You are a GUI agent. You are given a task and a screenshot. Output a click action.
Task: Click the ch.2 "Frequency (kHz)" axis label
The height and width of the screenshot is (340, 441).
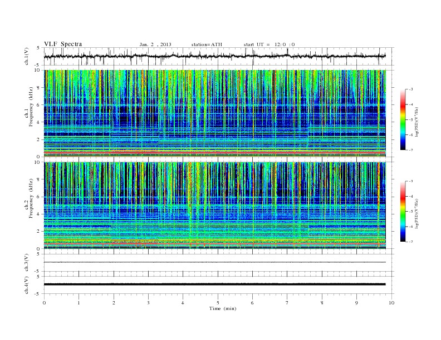31,198
